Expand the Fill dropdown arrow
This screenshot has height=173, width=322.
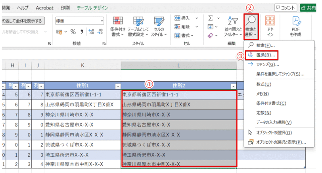217,27
